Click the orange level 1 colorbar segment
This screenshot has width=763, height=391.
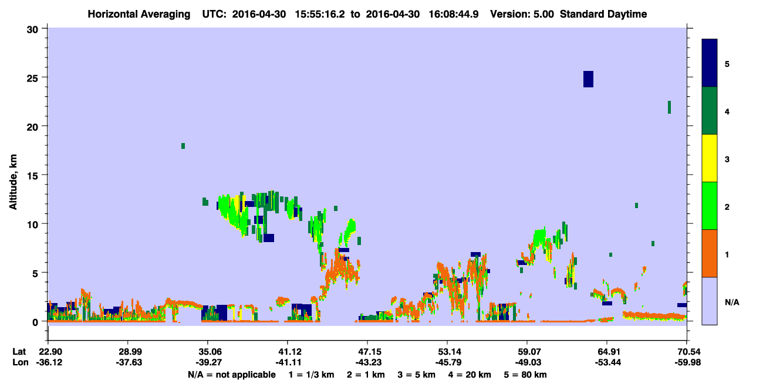point(710,253)
